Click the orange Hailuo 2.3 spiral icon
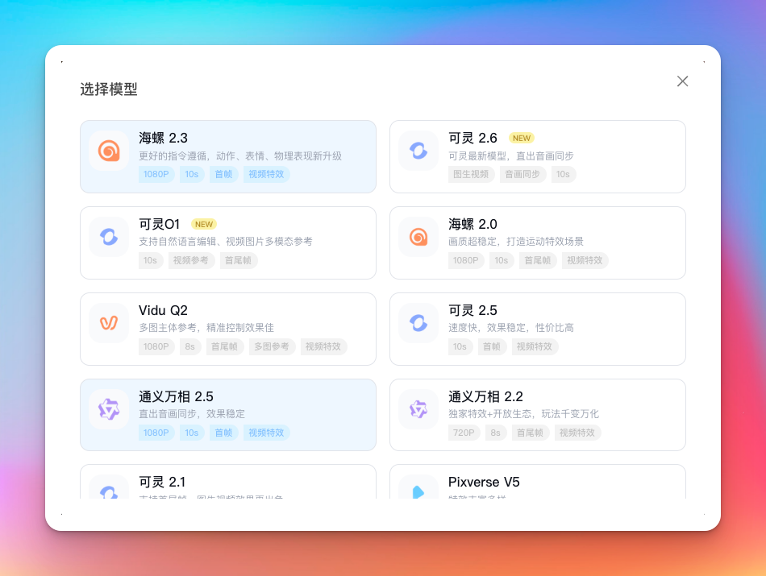 click(109, 151)
